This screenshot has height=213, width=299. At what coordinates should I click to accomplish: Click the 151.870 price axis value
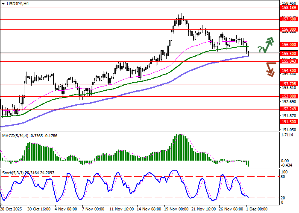click(x=289, y=115)
